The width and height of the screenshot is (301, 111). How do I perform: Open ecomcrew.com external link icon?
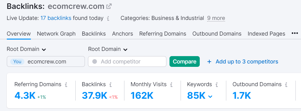(x=109, y=6)
